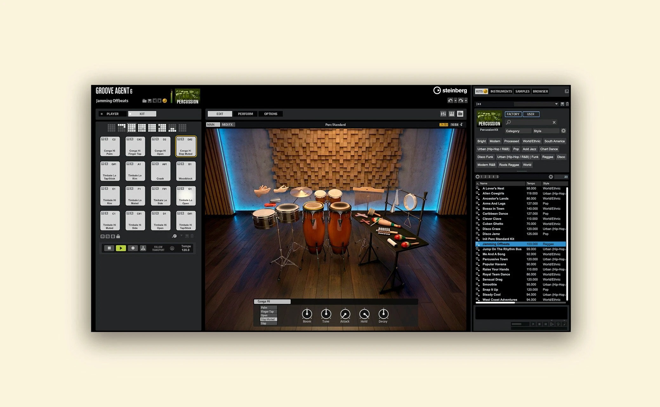Adjust the Tune knob
The height and width of the screenshot is (407, 660).
click(x=326, y=314)
